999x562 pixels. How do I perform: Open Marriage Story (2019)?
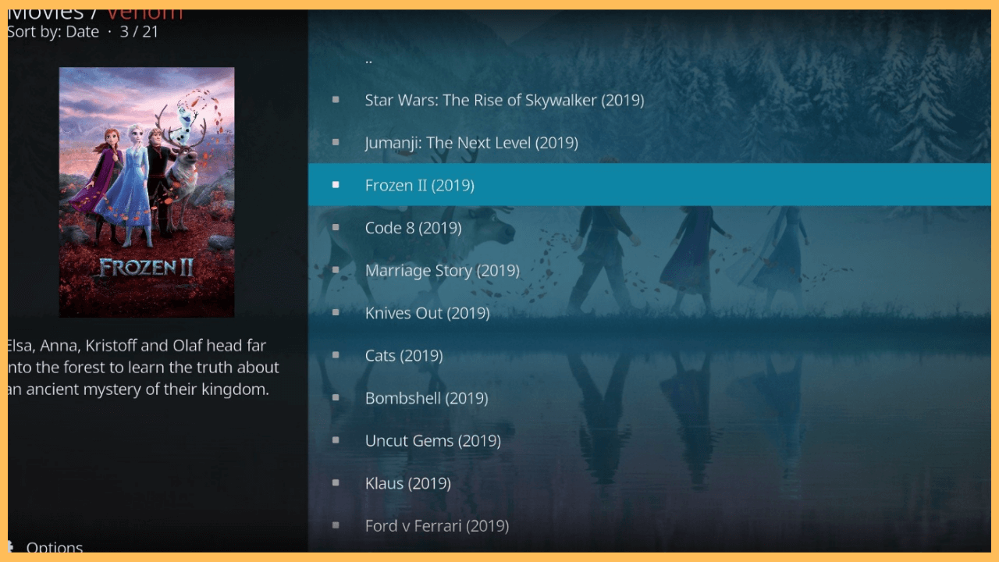click(x=649, y=270)
